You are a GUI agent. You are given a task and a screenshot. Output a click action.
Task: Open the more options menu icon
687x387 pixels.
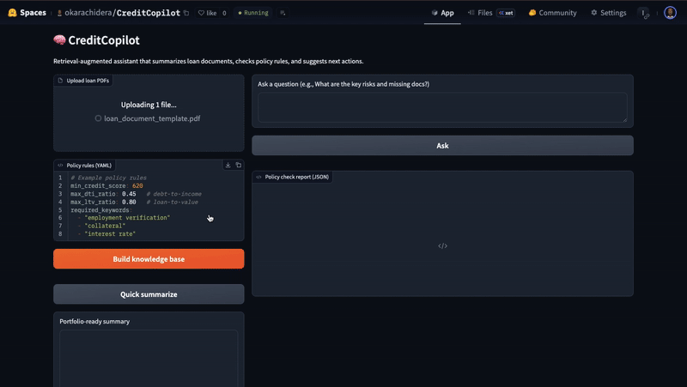(644, 13)
